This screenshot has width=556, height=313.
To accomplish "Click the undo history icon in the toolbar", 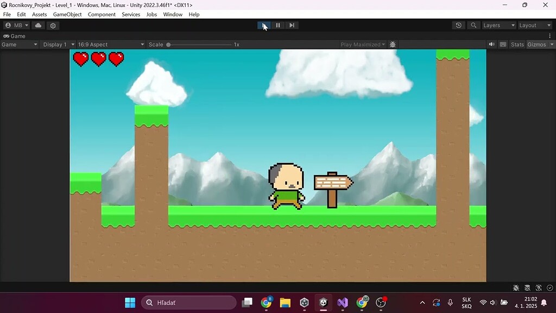I will click(458, 25).
